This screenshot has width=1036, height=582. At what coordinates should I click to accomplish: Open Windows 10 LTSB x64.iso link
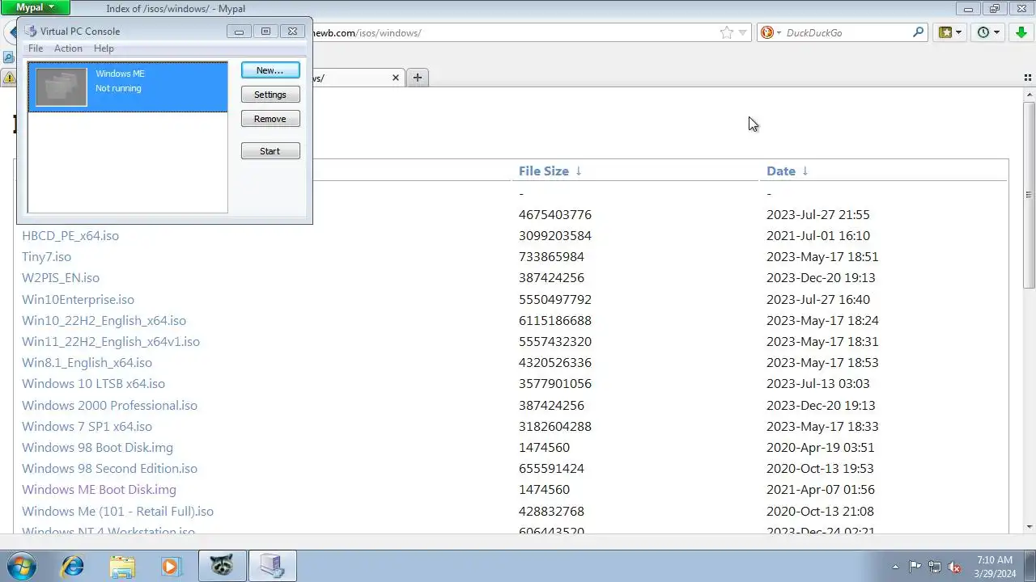pos(93,383)
